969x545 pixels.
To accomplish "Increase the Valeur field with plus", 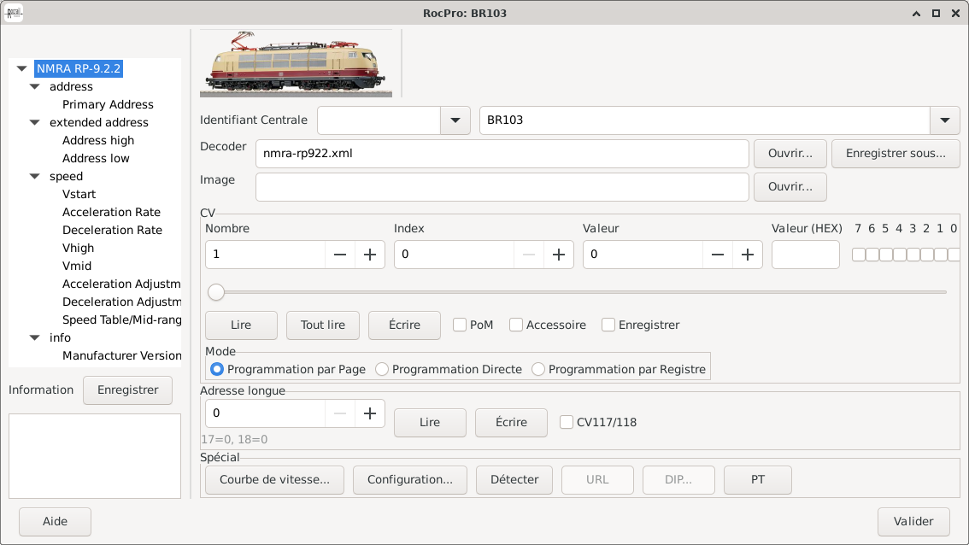I will point(748,255).
